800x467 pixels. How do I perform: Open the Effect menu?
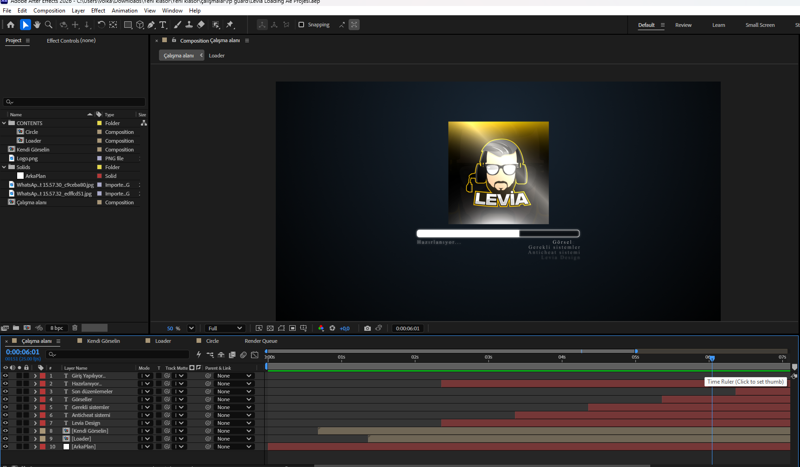(x=98, y=11)
